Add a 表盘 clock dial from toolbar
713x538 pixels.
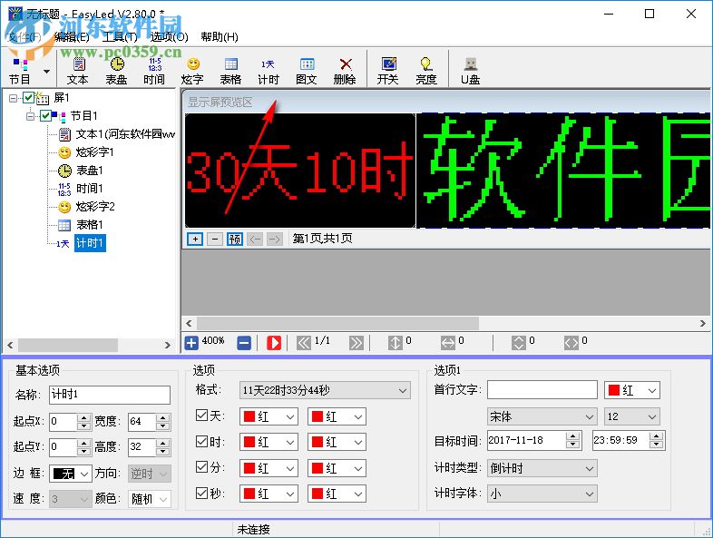(x=116, y=71)
